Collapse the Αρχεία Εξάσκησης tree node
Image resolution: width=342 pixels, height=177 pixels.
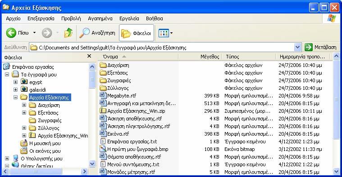tap(15, 97)
